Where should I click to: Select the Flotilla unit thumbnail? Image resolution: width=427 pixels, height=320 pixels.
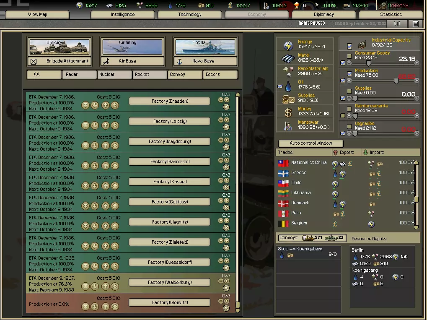pos(205,47)
